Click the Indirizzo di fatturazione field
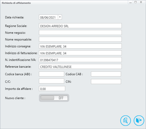 tap(80, 53)
